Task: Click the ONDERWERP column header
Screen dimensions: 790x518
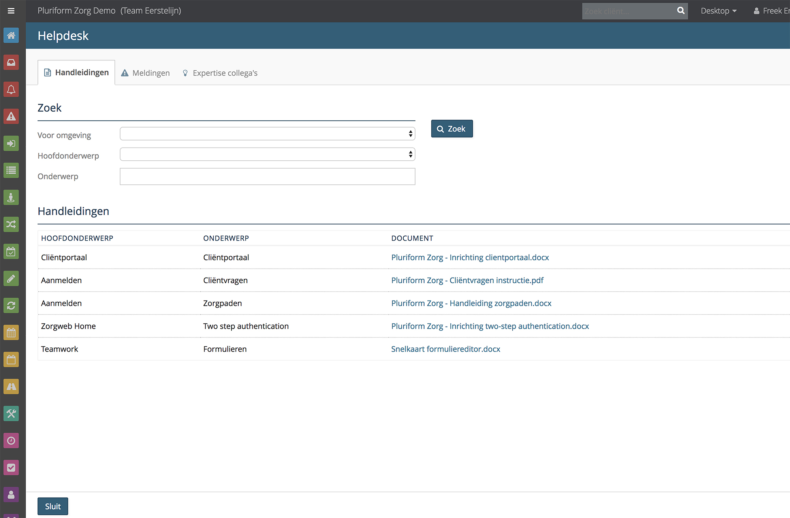Action: (226, 238)
